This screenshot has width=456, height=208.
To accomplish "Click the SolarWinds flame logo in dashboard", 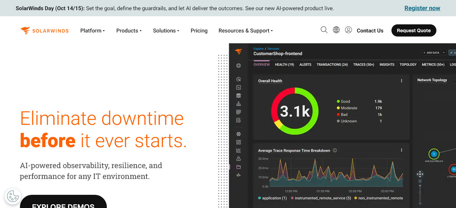I will [239, 51].
